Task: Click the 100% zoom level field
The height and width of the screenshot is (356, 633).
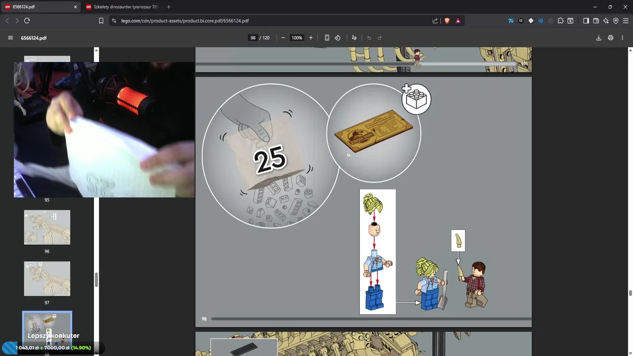Action: pos(297,38)
